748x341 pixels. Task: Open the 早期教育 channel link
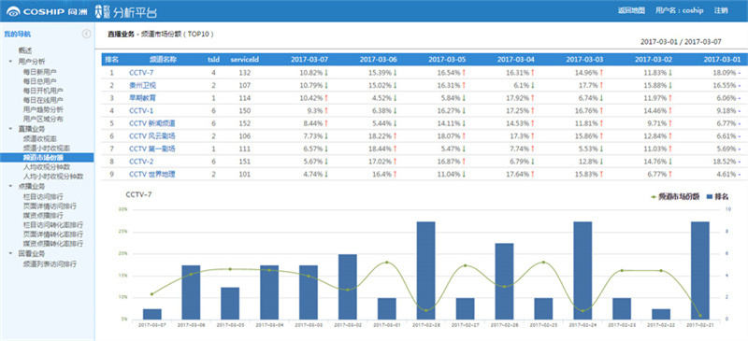click(143, 98)
